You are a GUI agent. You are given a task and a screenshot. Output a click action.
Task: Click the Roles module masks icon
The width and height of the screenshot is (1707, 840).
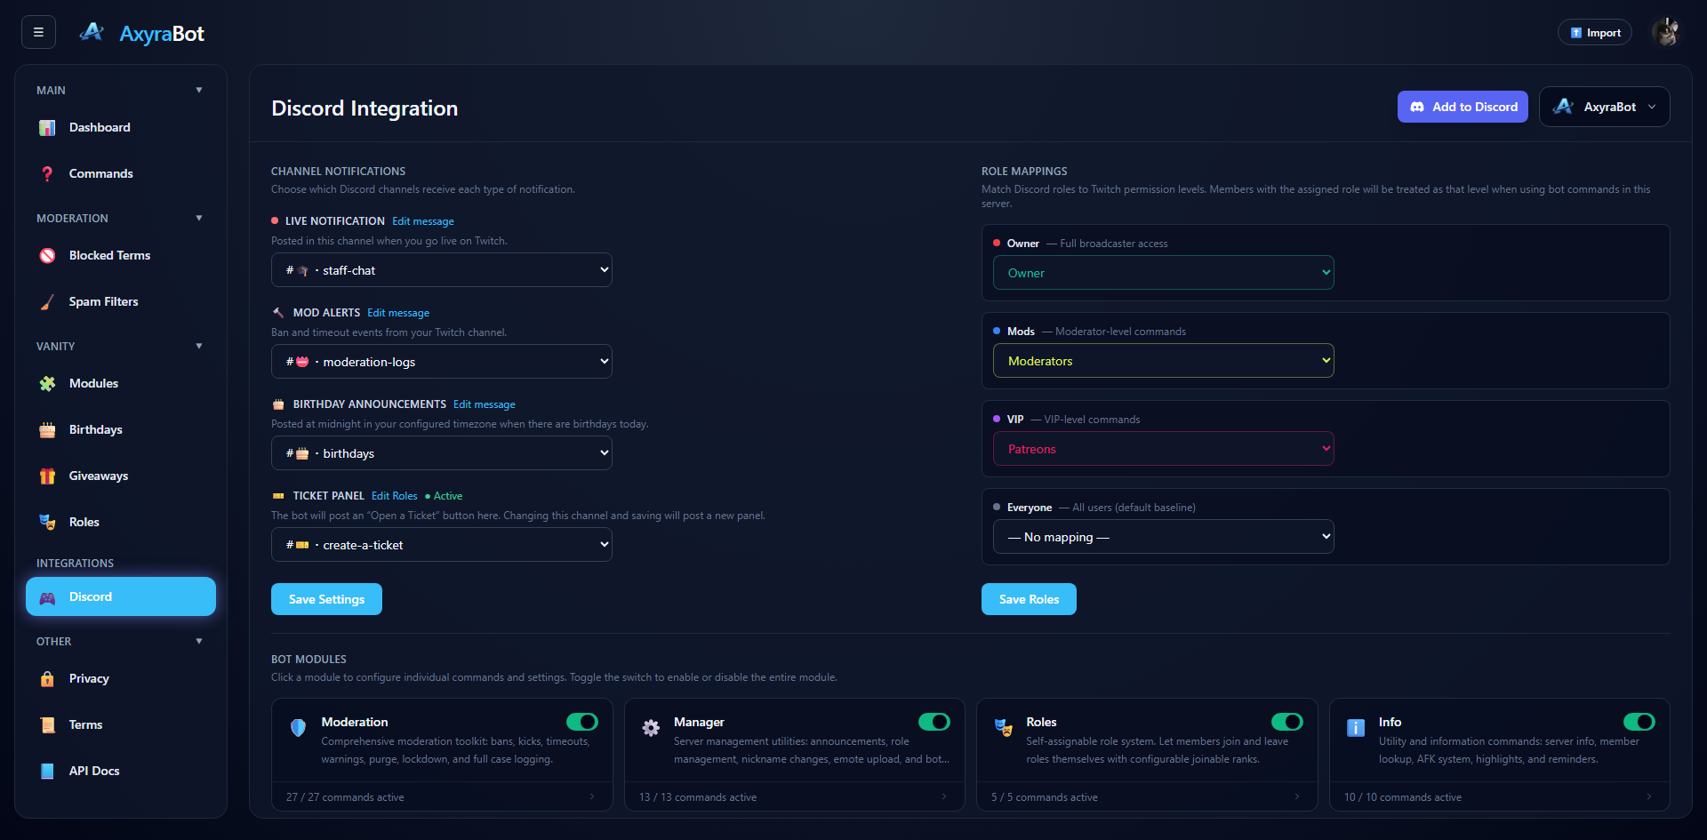tap(1003, 727)
